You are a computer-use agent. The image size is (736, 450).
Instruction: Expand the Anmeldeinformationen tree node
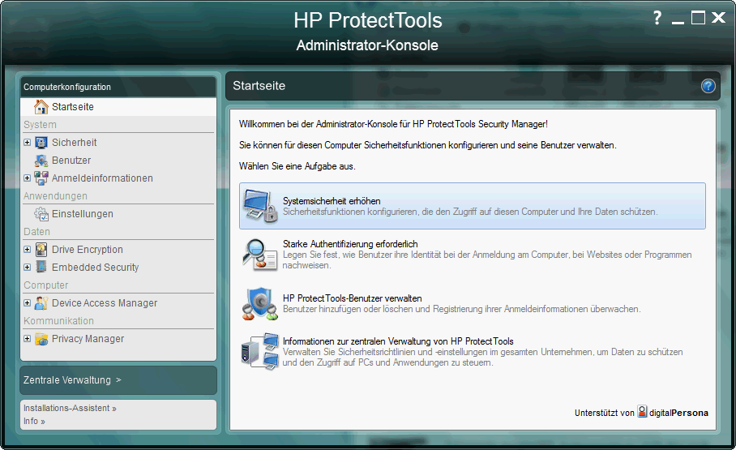[27, 178]
